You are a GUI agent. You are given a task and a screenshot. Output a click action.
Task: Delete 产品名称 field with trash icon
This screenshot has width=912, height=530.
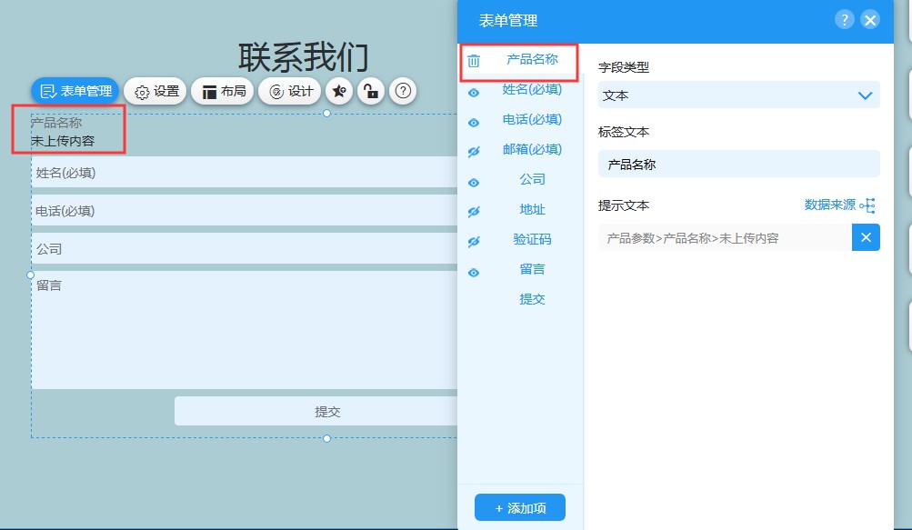click(x=474, y=61)
